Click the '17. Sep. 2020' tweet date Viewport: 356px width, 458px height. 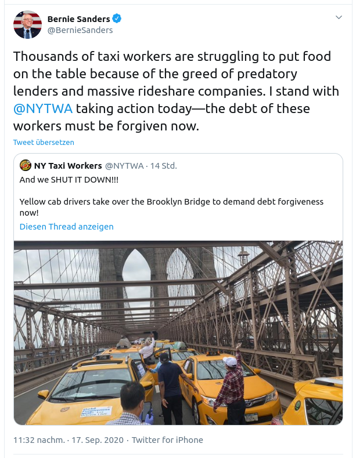[x=98, y=440]
